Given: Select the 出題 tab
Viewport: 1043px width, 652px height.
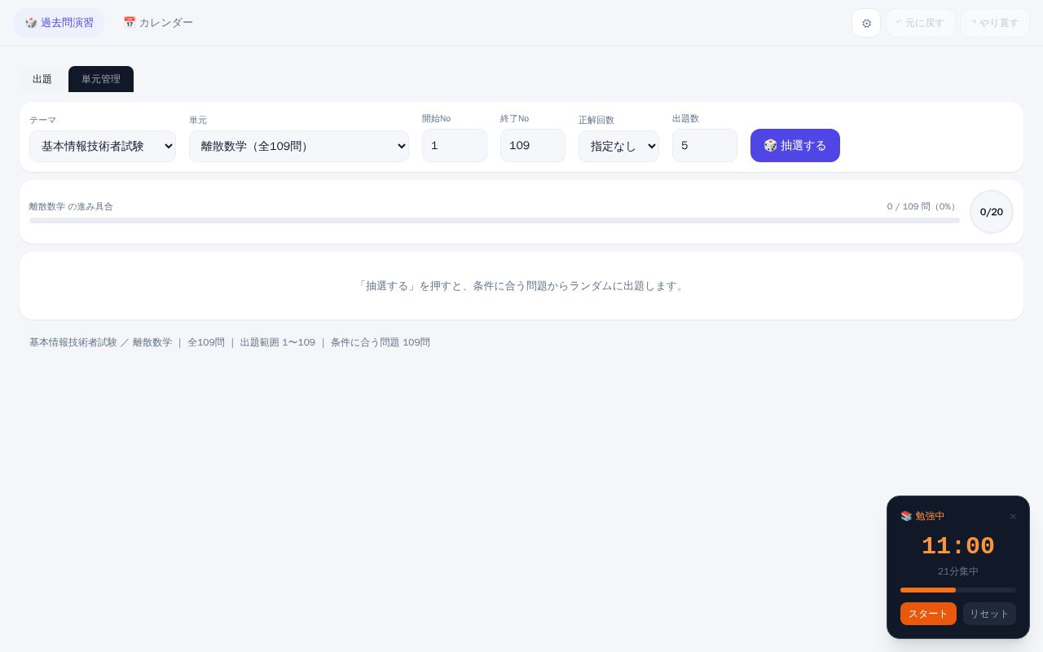Looking at the screenshot, I should point(42,79).
